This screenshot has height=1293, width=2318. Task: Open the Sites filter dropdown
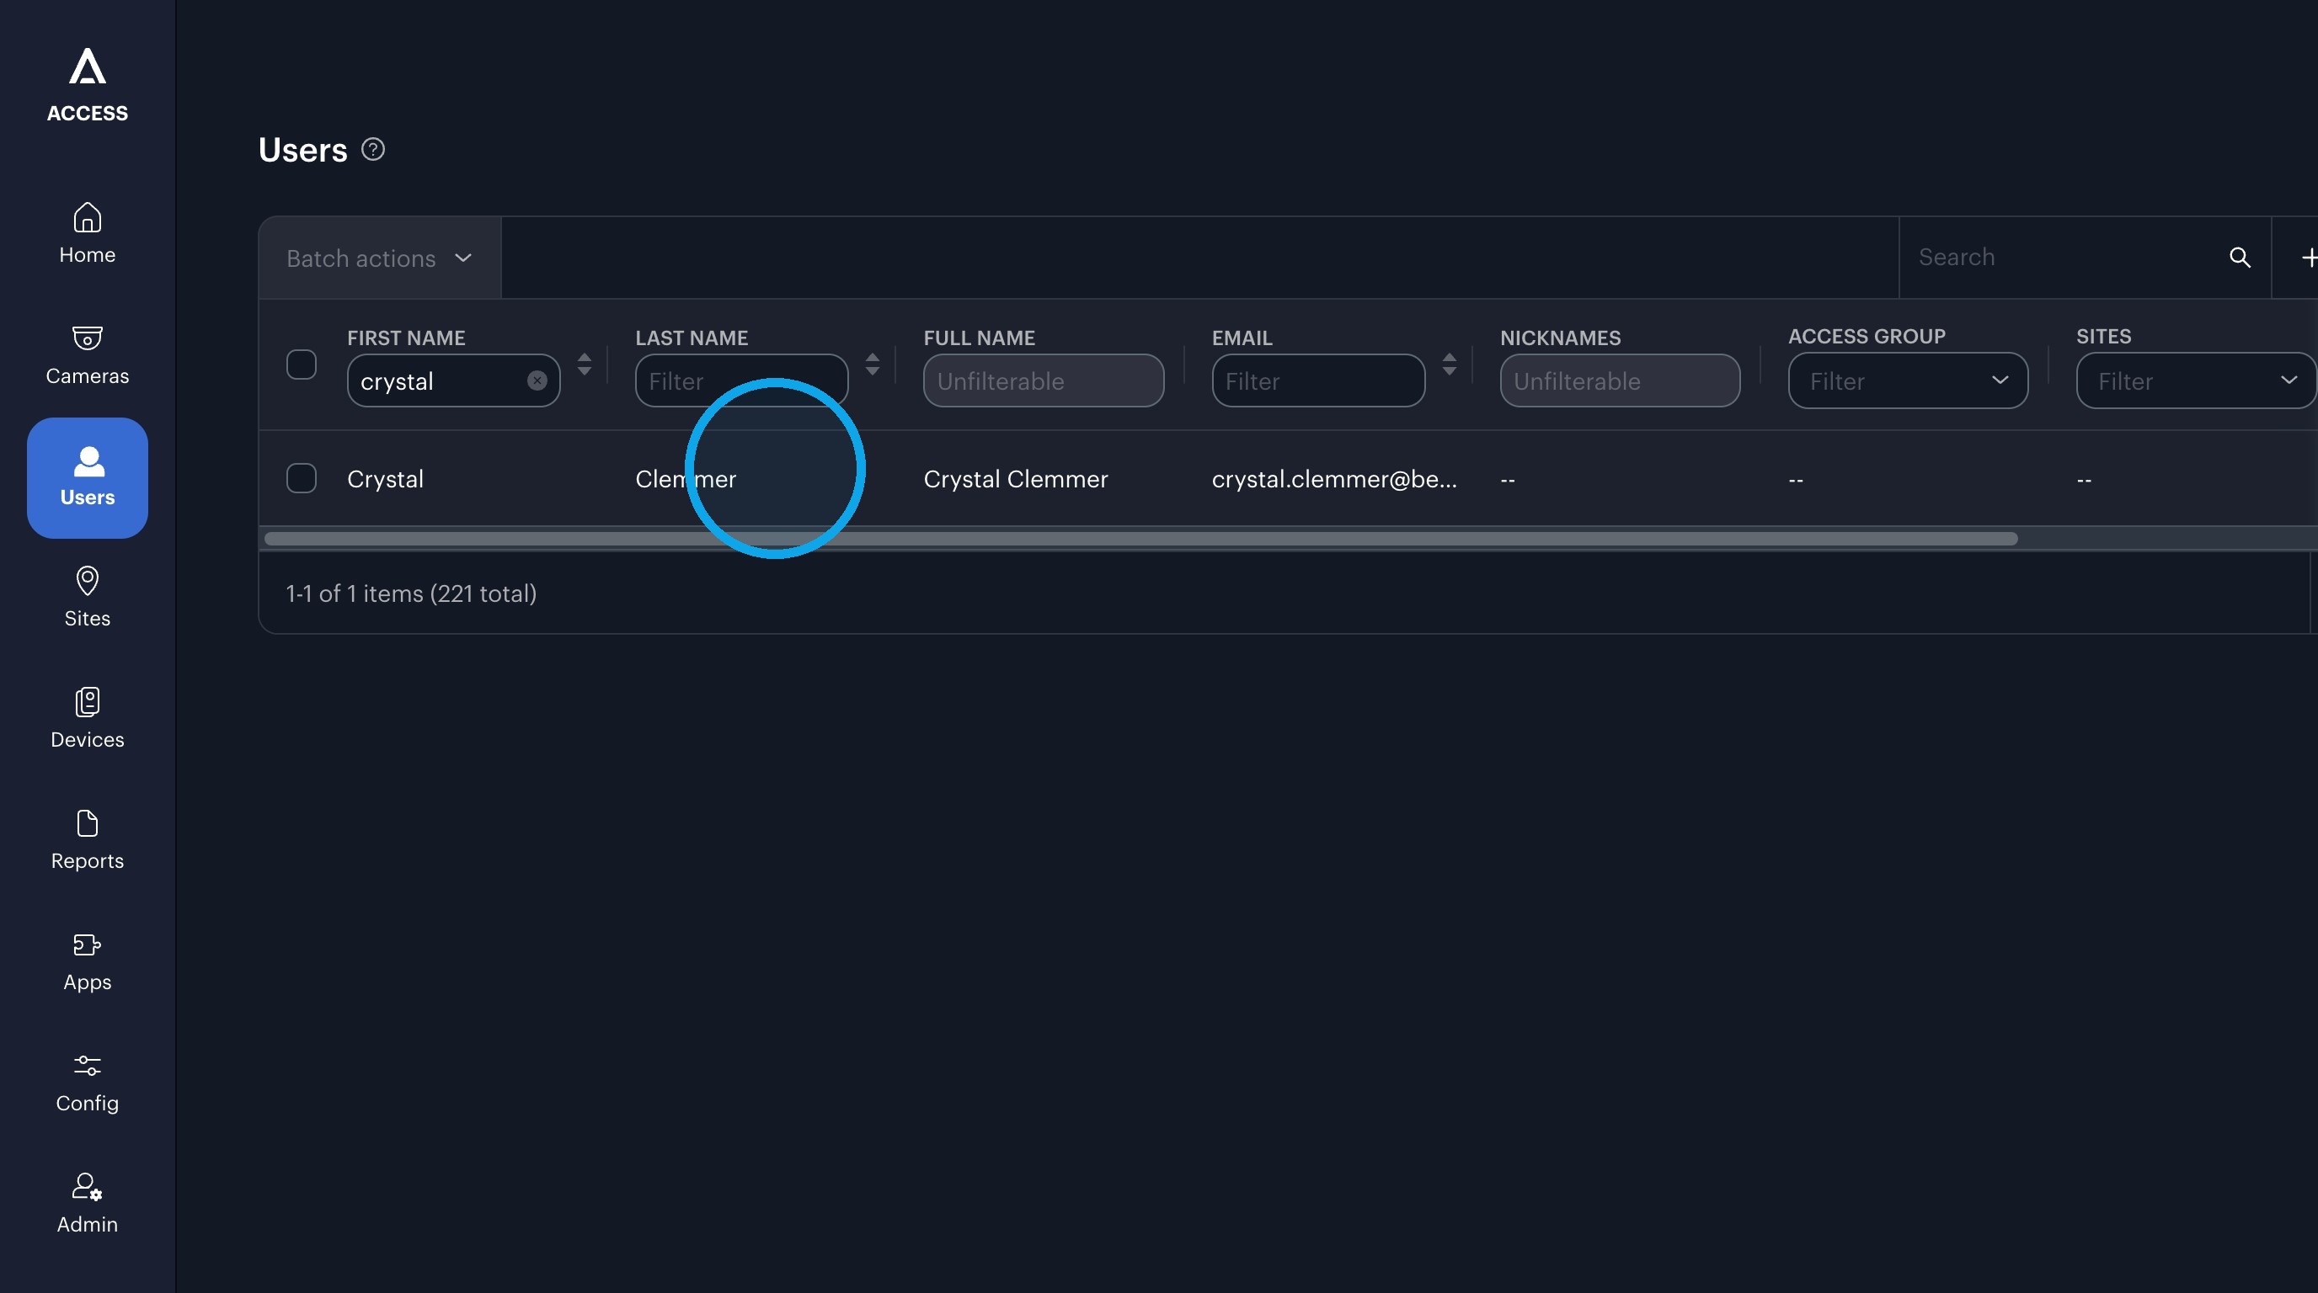point(2196,381)
